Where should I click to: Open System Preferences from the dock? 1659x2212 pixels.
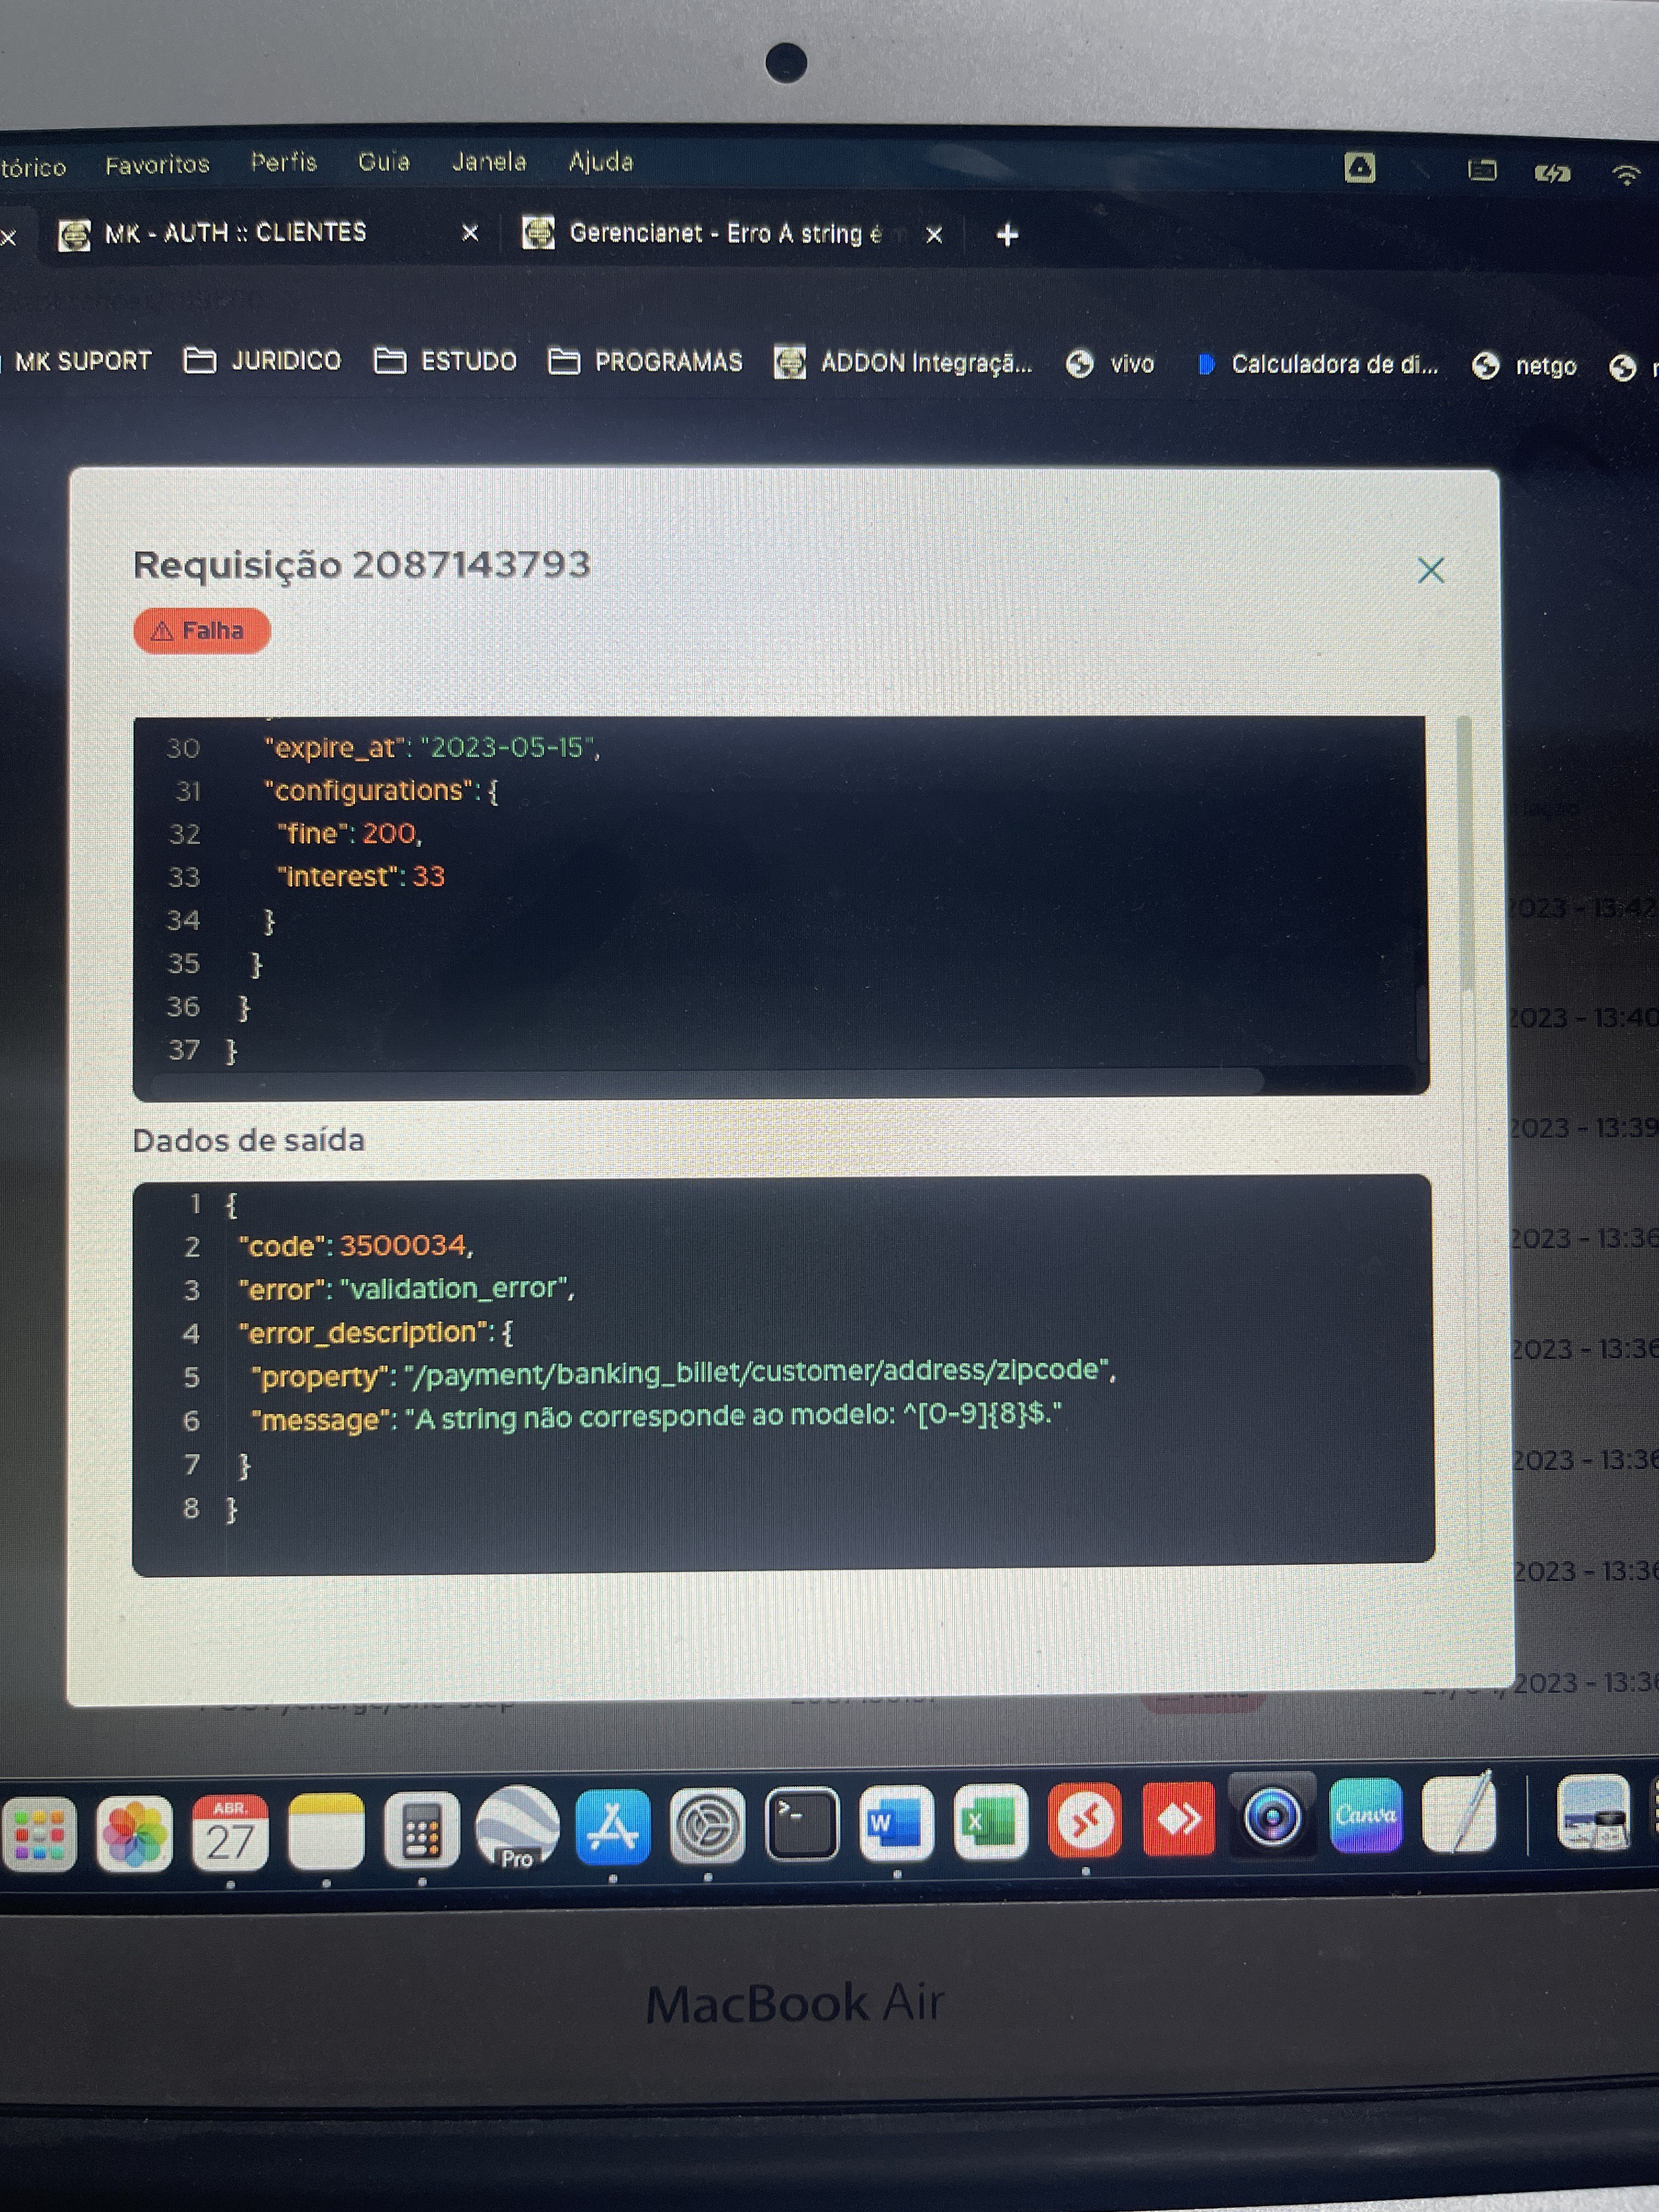(707, 1826)
